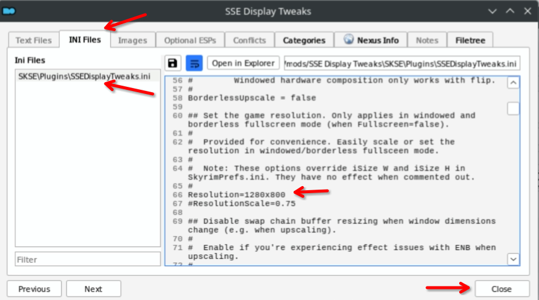Image resolution: width=539 pixels, height=300 pixels.
Task: Click the file path field for SSEDisplayTweaks.ini
Action: 402,63
